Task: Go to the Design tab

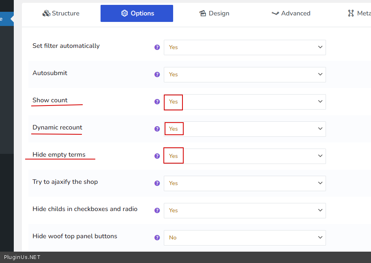Action: pyautogui.click(x=214, y=13)
